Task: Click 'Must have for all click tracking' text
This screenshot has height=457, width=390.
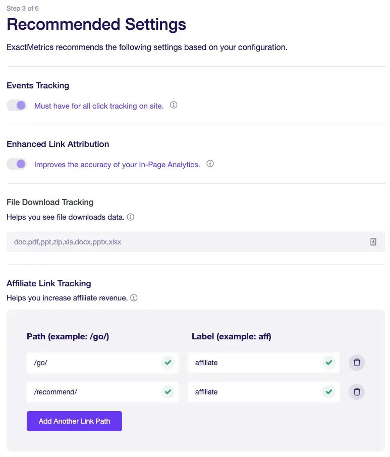Action: point(99,106)
